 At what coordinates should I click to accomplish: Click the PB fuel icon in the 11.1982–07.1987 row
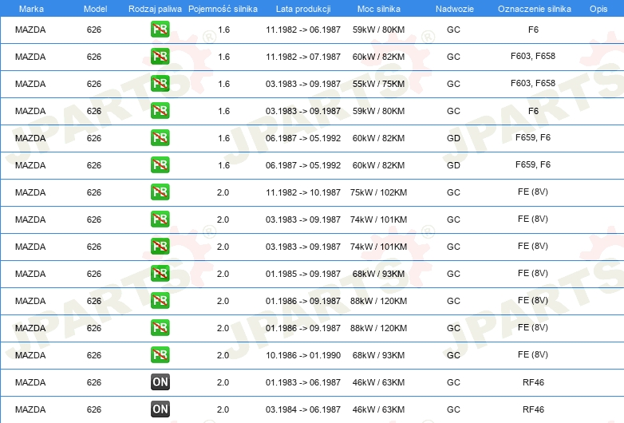click(x=160, y=57)
